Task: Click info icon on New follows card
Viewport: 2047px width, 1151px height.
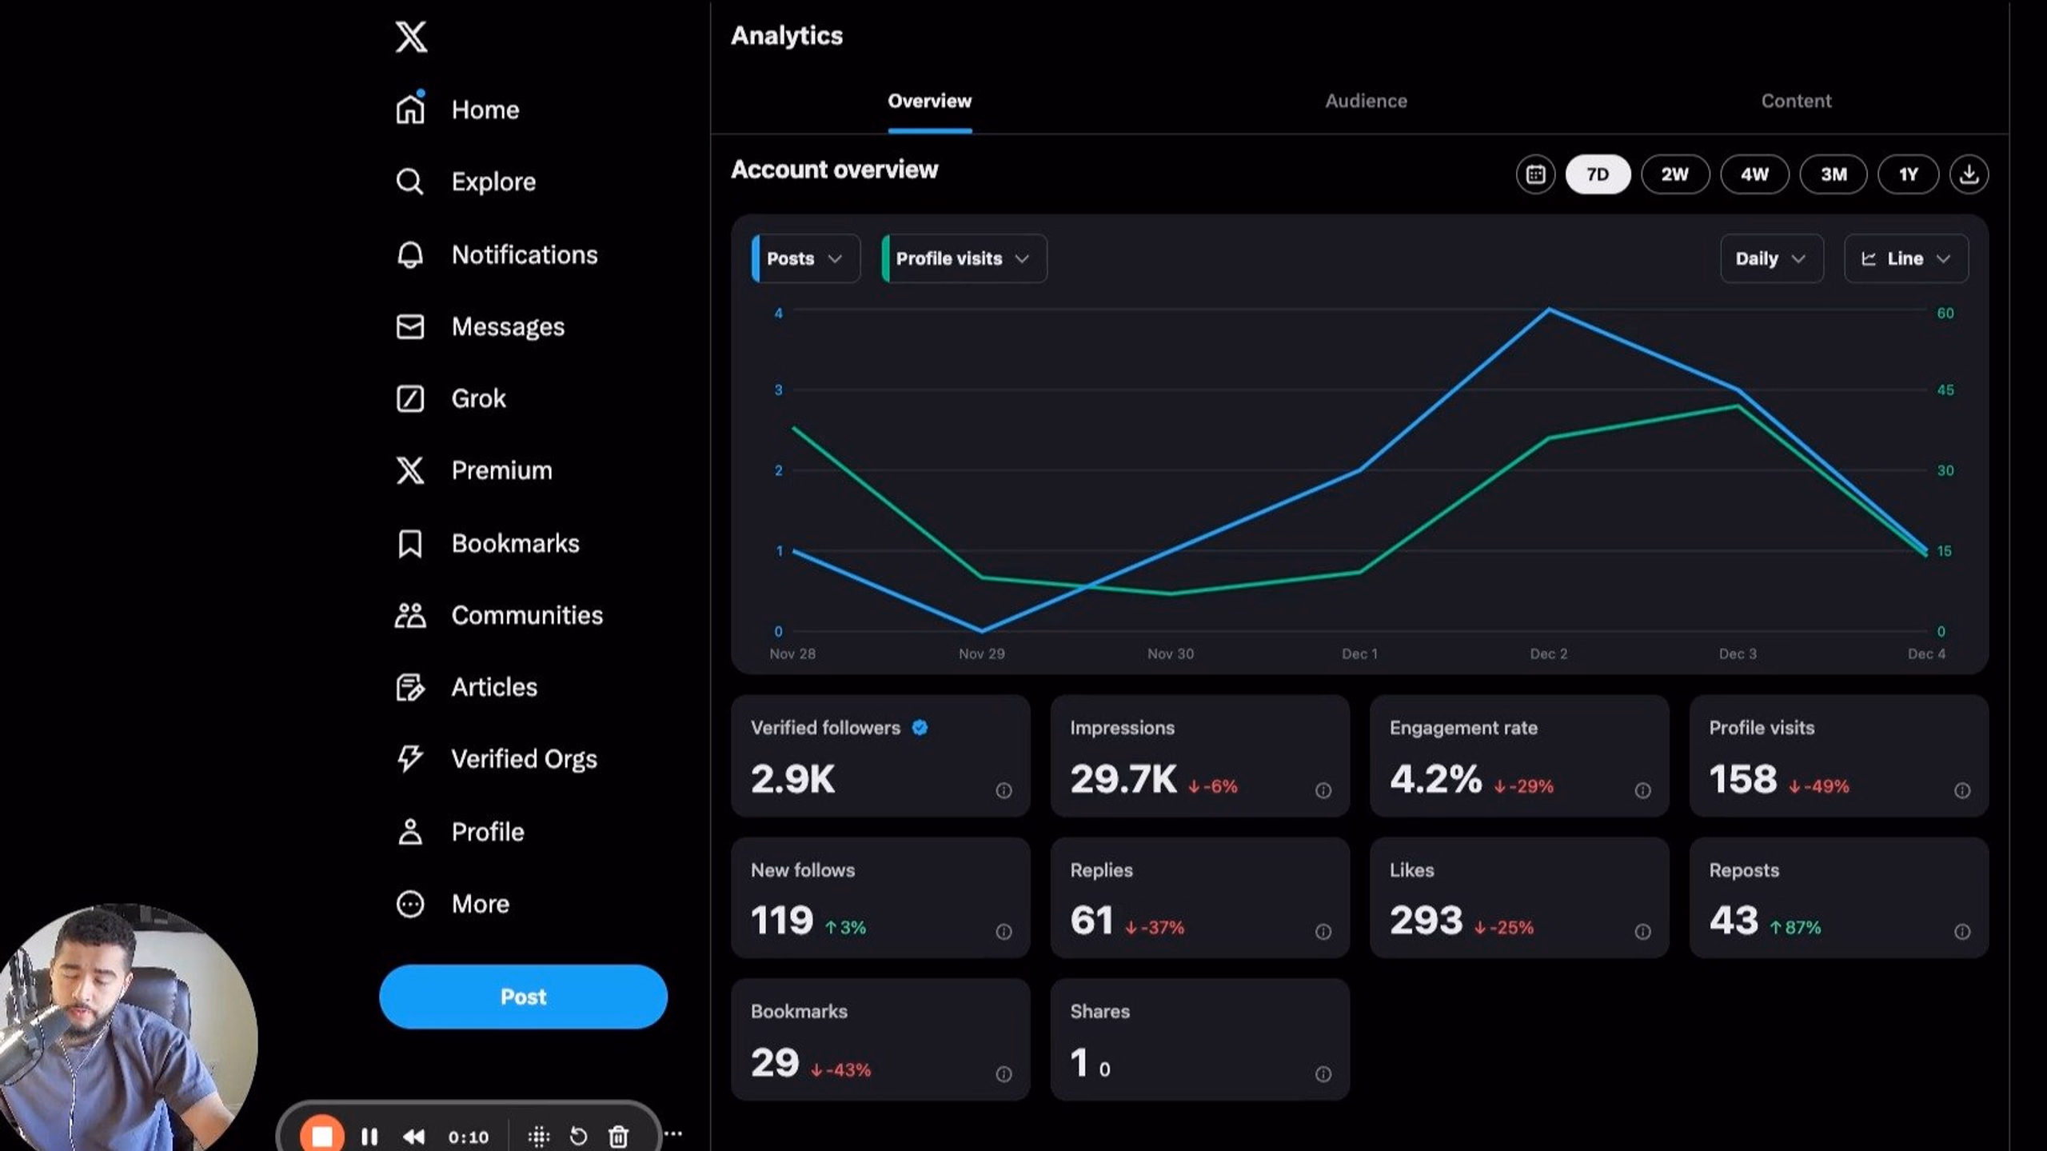Action: coord(1004,932)
